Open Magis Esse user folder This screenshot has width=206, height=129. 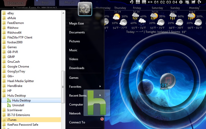[76, 23]
